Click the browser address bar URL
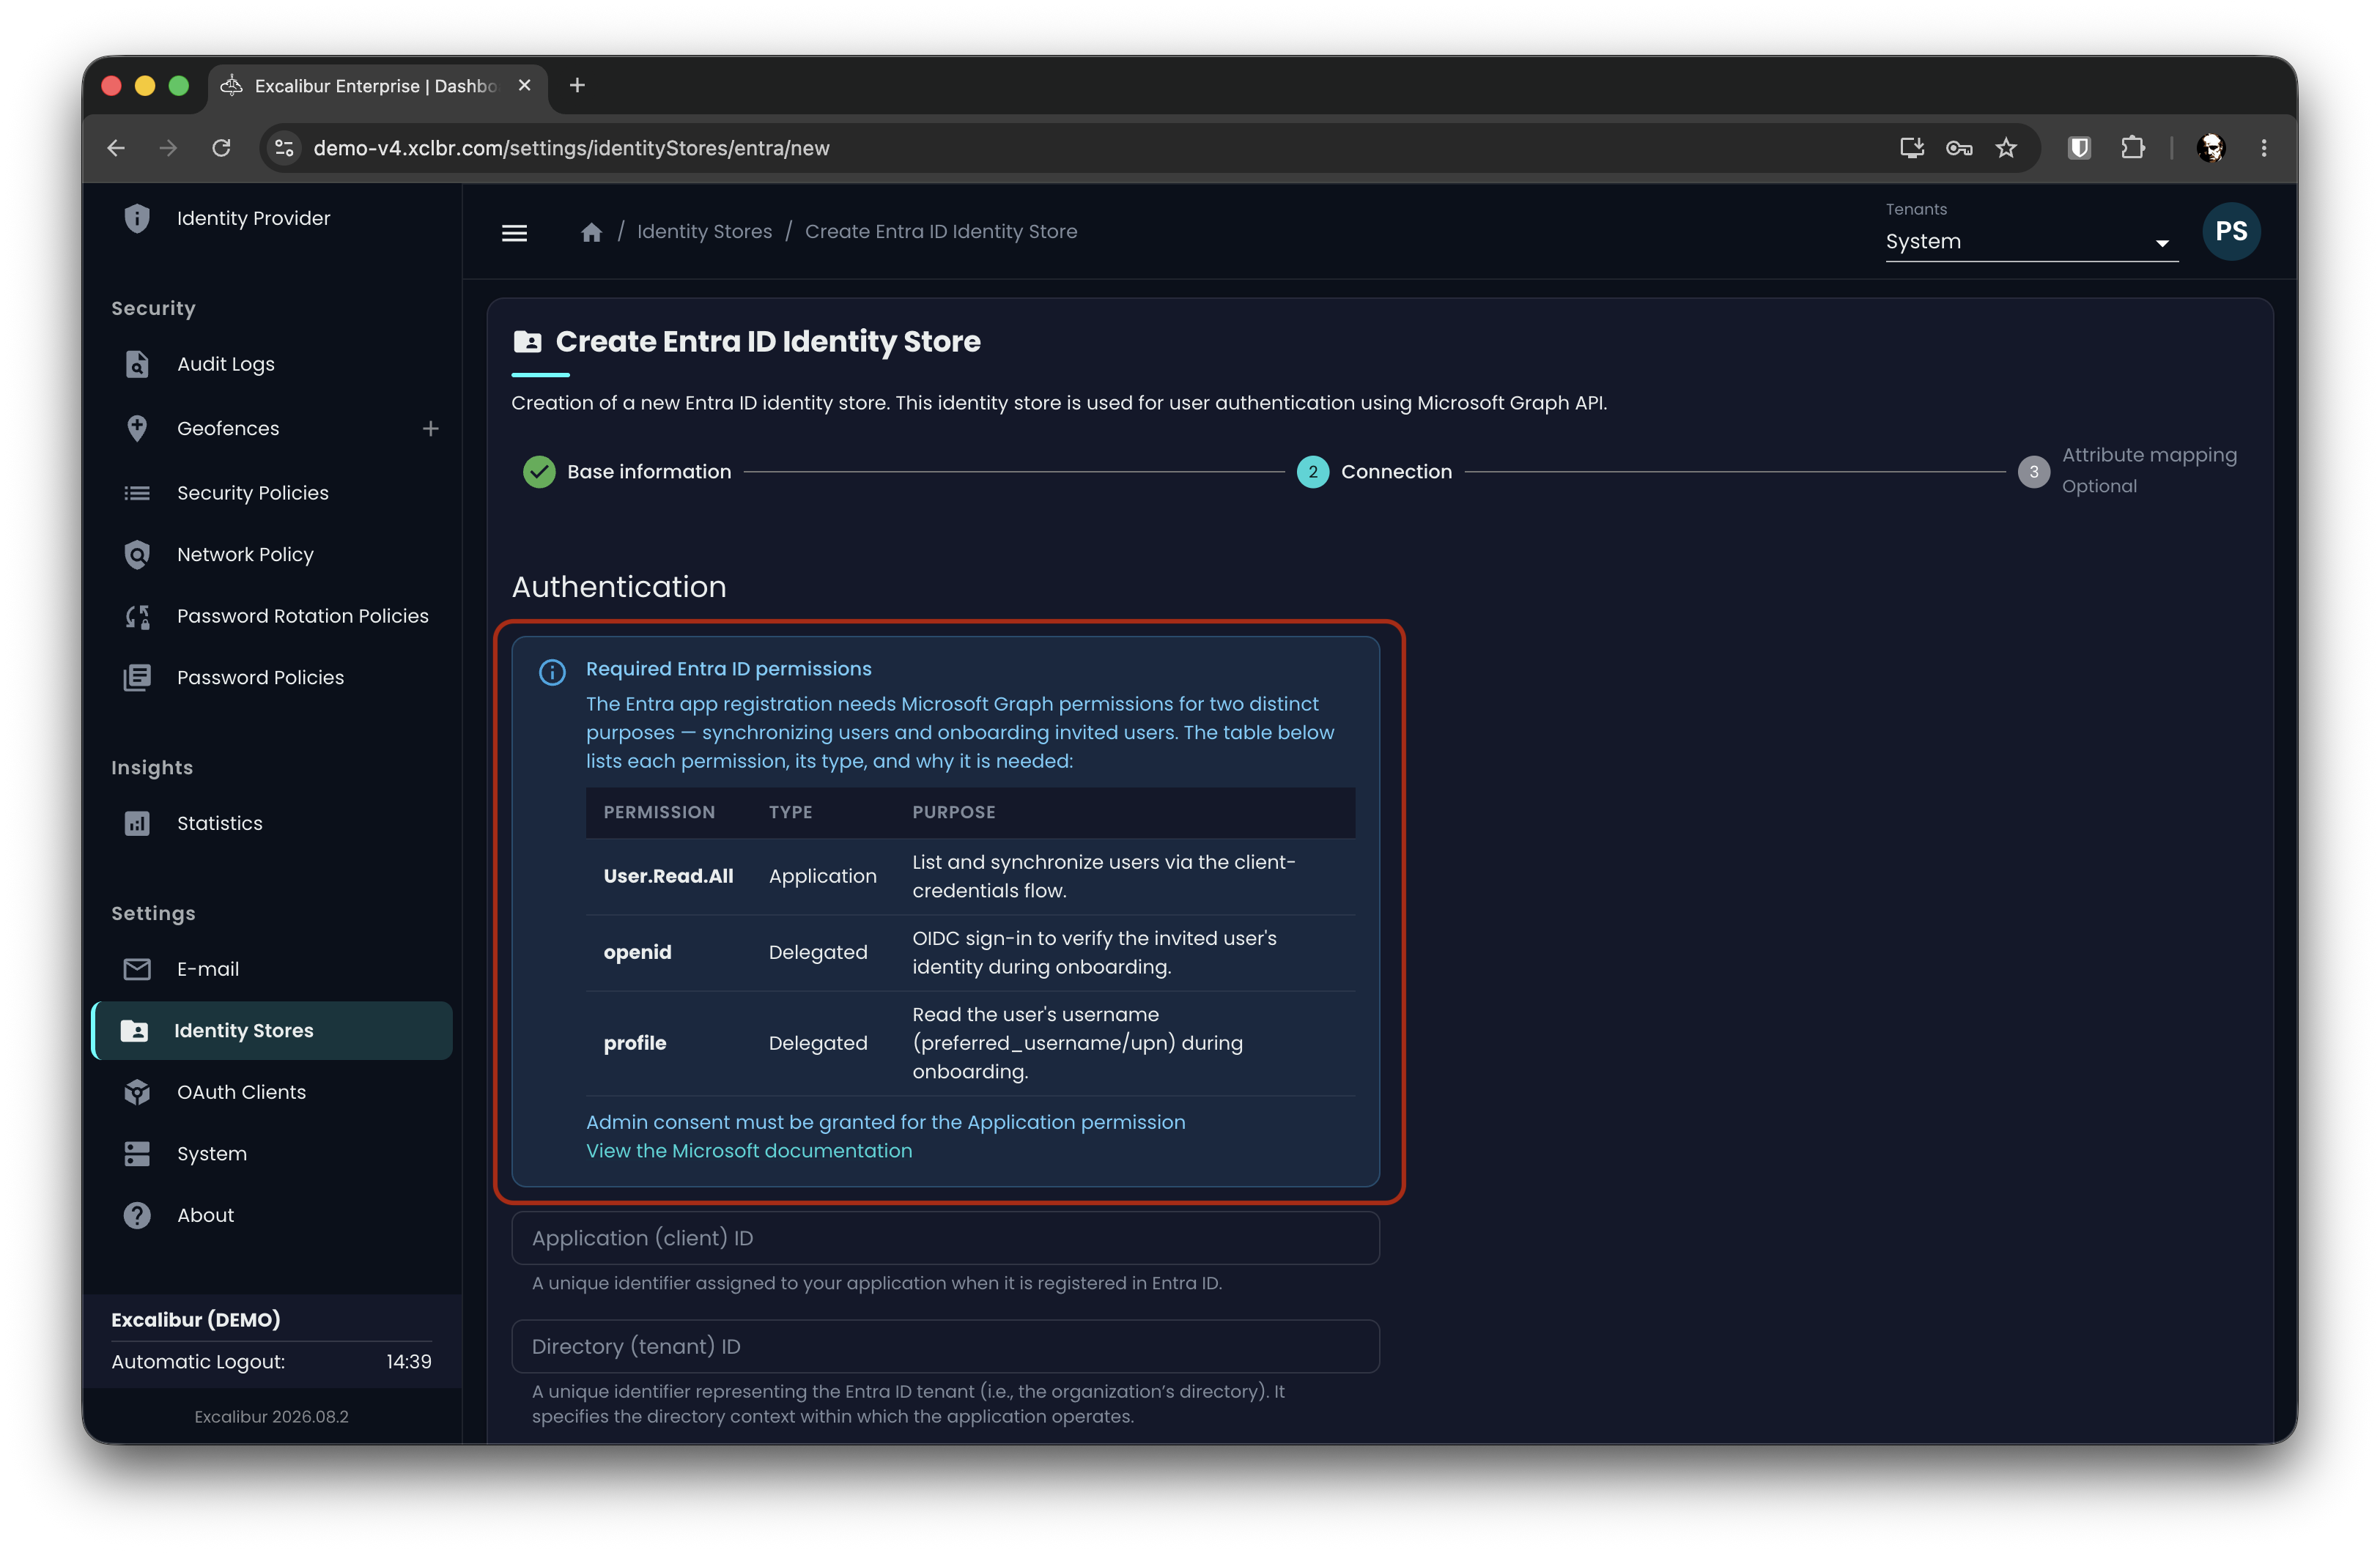This screenshot has height=1553, width=2380. [x=571, y=148]
